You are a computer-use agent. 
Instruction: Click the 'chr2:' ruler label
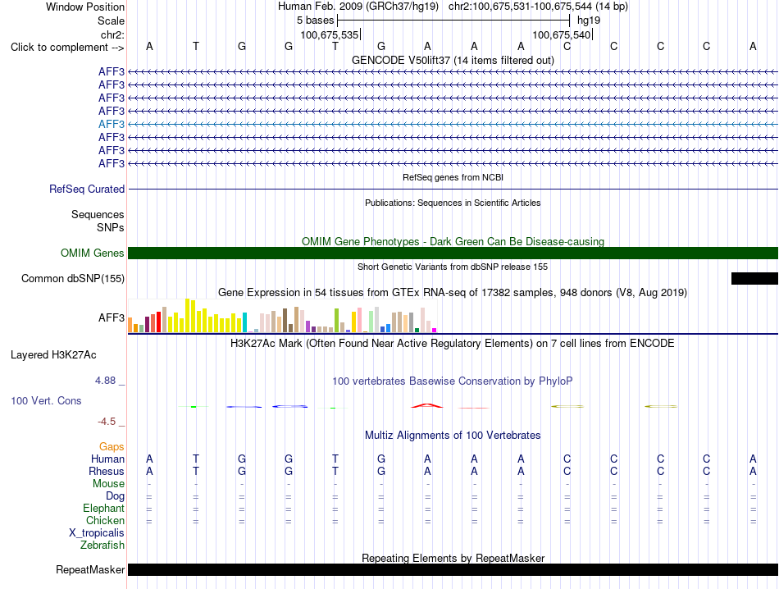click(112, 34)
